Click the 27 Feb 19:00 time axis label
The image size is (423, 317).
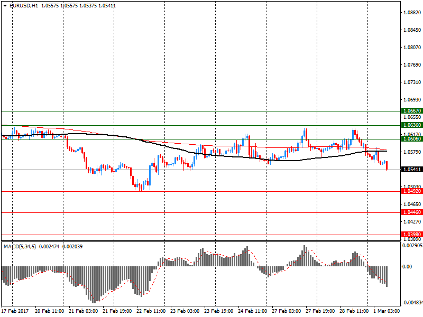(x=320, y=311)
